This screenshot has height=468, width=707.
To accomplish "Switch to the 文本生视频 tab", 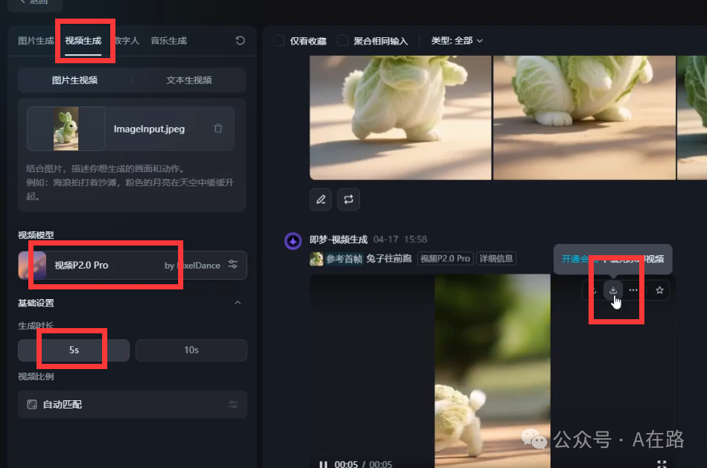I will 188,80.
